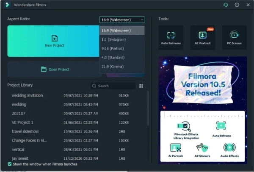Click the Filmstock Effects Library Integration icon
Viewport: 254px width, 172px height.
[184, 126]
